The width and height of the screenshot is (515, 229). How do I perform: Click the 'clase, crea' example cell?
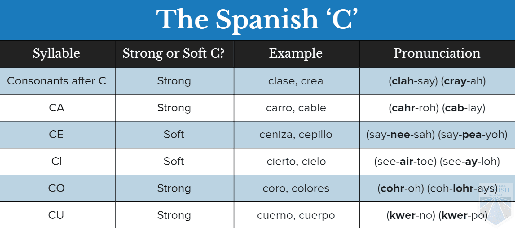pos(296,81)
